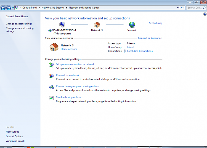The image size is (207, 148).
Task: Open HomeGroup Joined link
Action: pyautogui.click(x=131, y=47)
